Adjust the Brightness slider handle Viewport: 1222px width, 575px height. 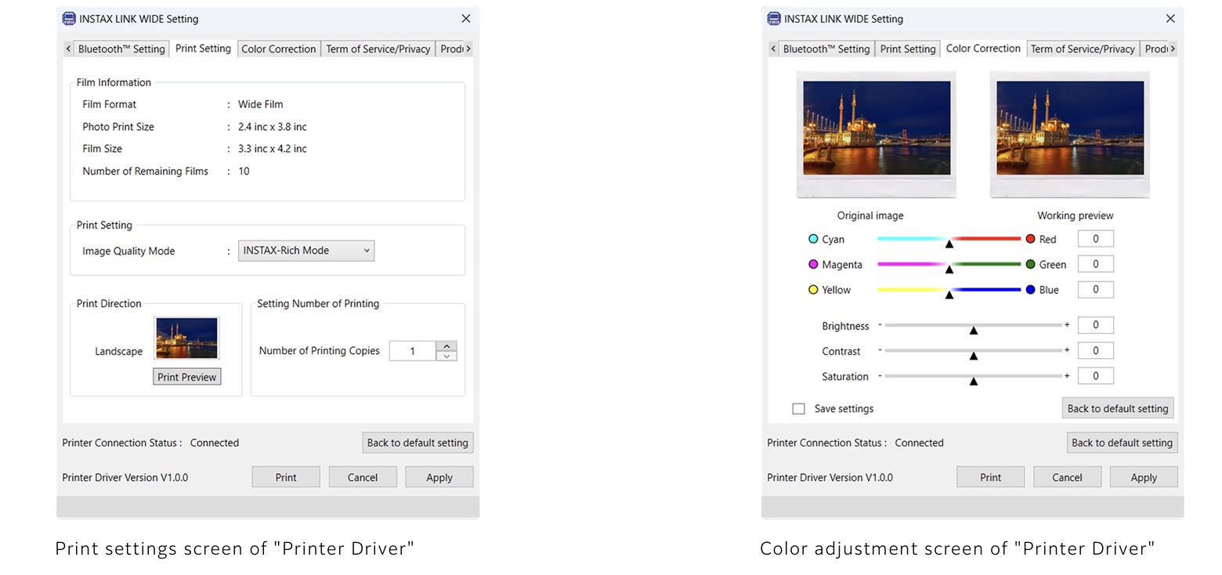pos(974,330)
